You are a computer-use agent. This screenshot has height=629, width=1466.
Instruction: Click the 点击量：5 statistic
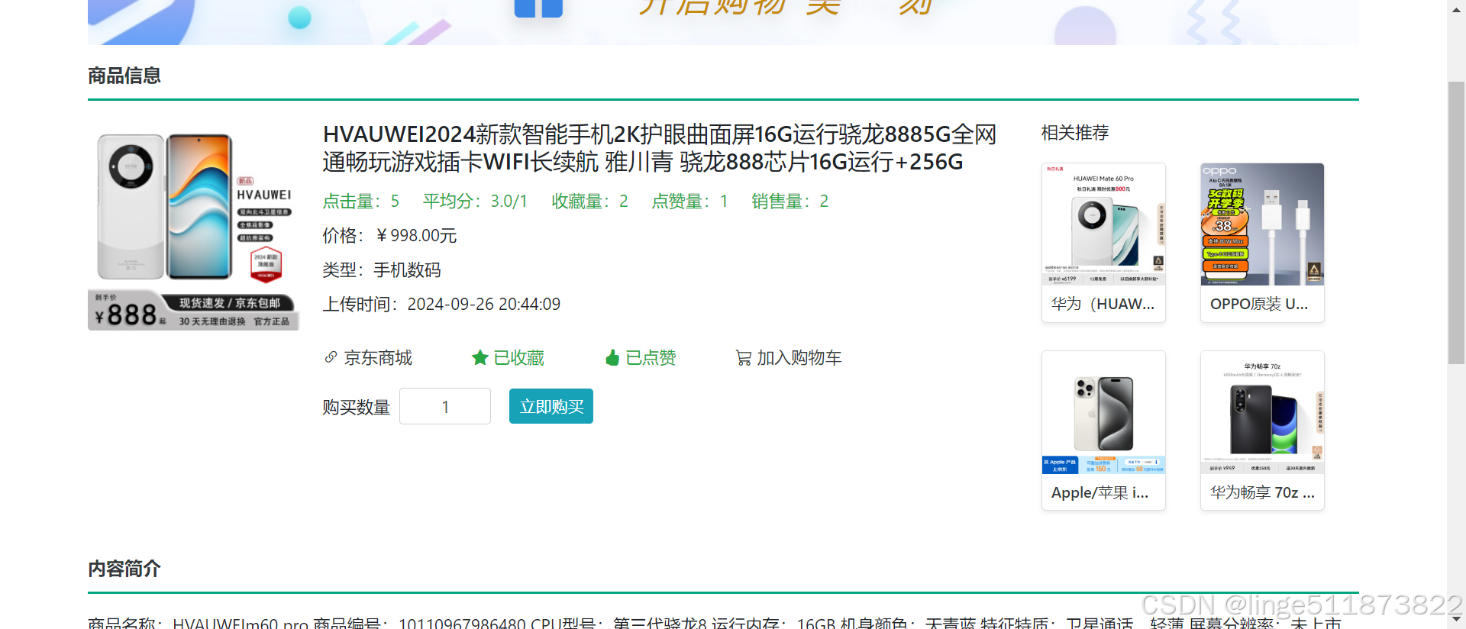360,202
